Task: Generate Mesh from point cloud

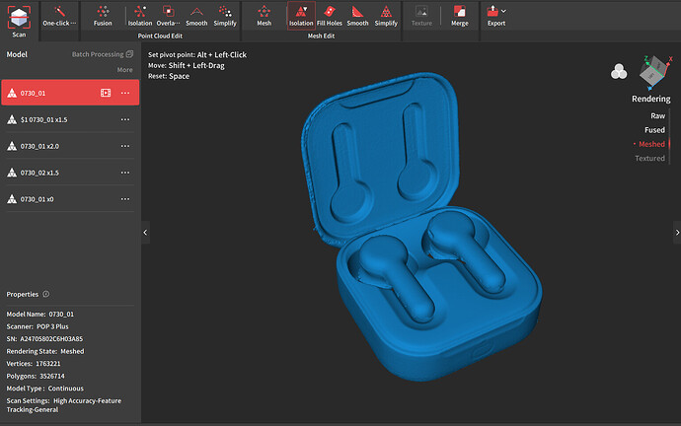Action: (x=264, y=16)
